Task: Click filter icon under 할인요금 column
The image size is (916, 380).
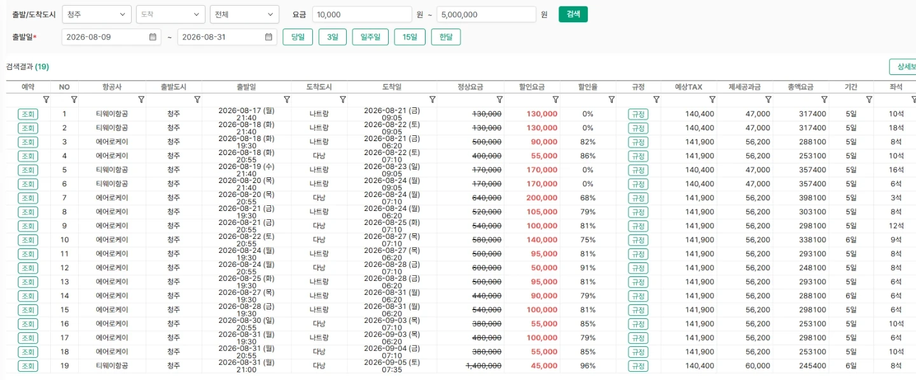Action: click(555, 100)
